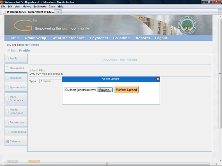This screenshot has height=166, width=222.
Task: Click the small icon beside Edit Profile
Action: point(9,50)
